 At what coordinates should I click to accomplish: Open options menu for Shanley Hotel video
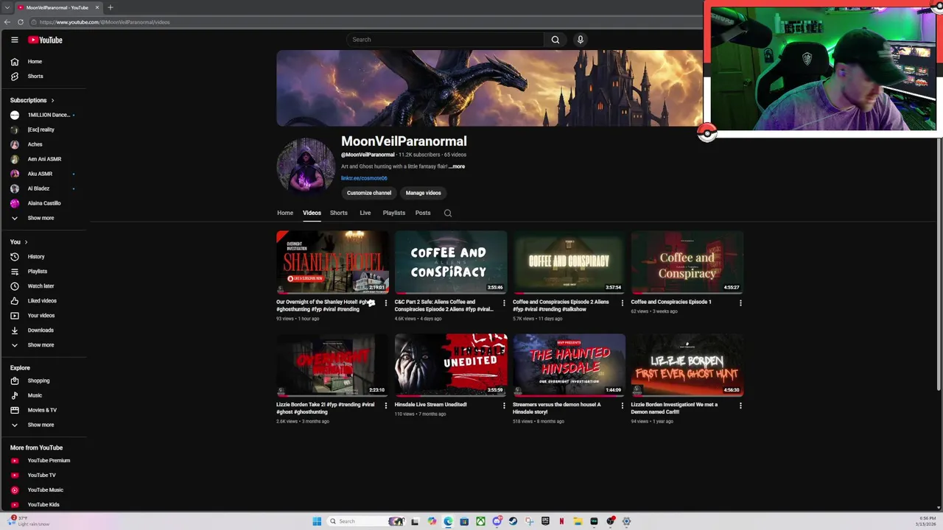pos(385,303)
